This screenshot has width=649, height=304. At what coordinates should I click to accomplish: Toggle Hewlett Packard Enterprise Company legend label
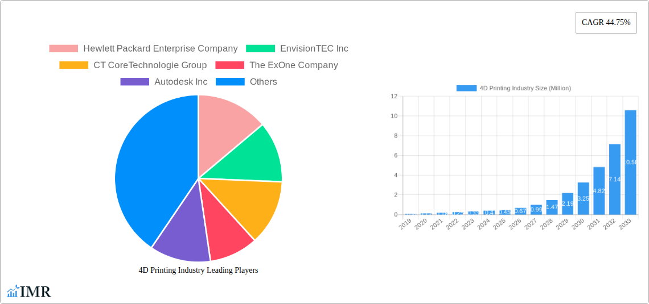pos(160,49)
